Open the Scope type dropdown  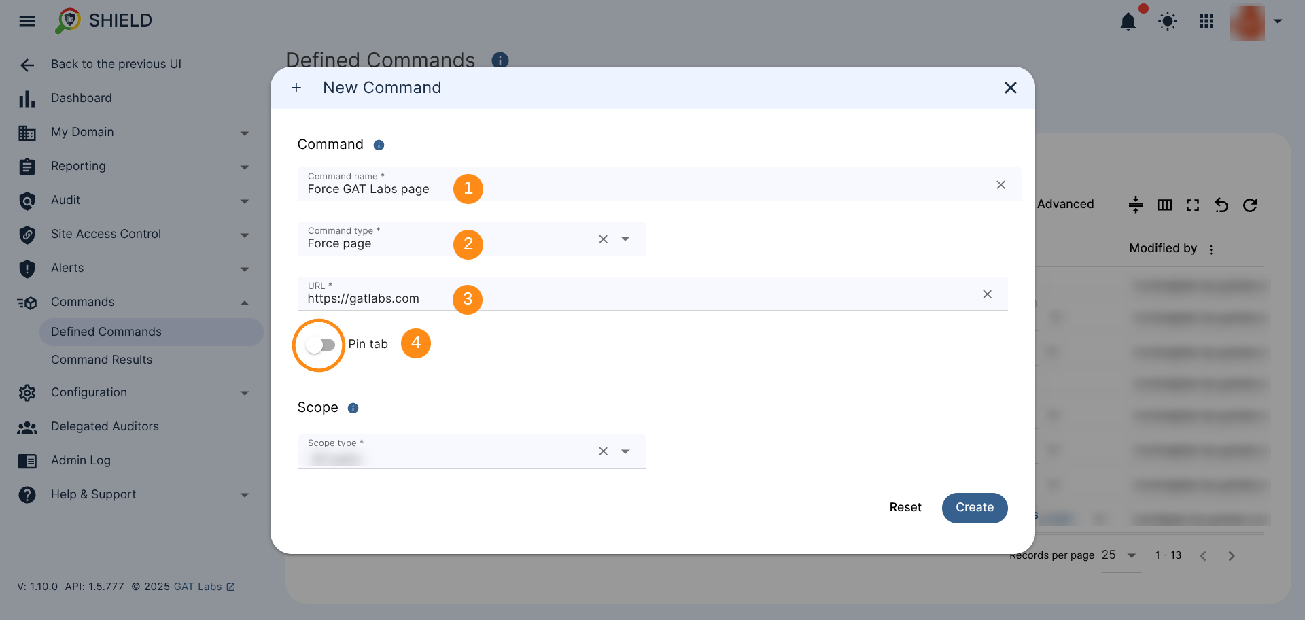coord(625,451)
